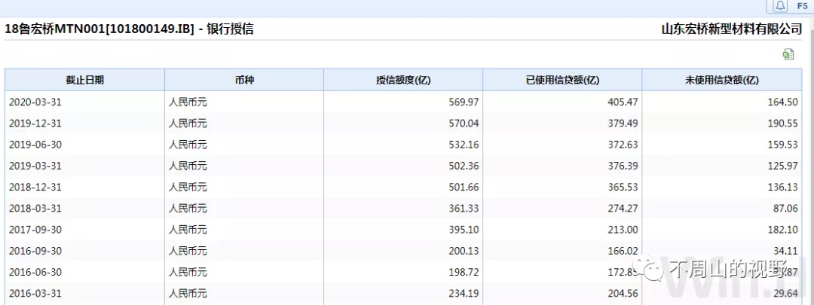The width and height of the screenshot is (814, 305).
Task: Sort by 币种 column header
Action: 244,80
